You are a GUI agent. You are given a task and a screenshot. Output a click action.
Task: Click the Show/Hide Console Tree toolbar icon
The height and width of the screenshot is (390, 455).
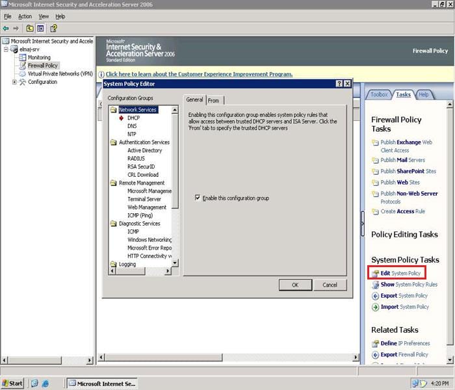pos(40,29)
